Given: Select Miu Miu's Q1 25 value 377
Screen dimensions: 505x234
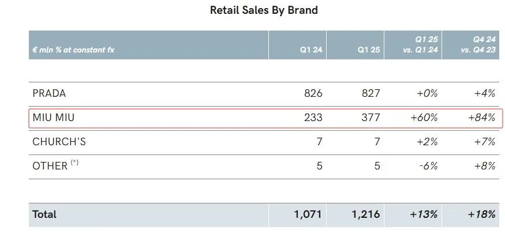Looking at the screenshot, I should (371, 118).
